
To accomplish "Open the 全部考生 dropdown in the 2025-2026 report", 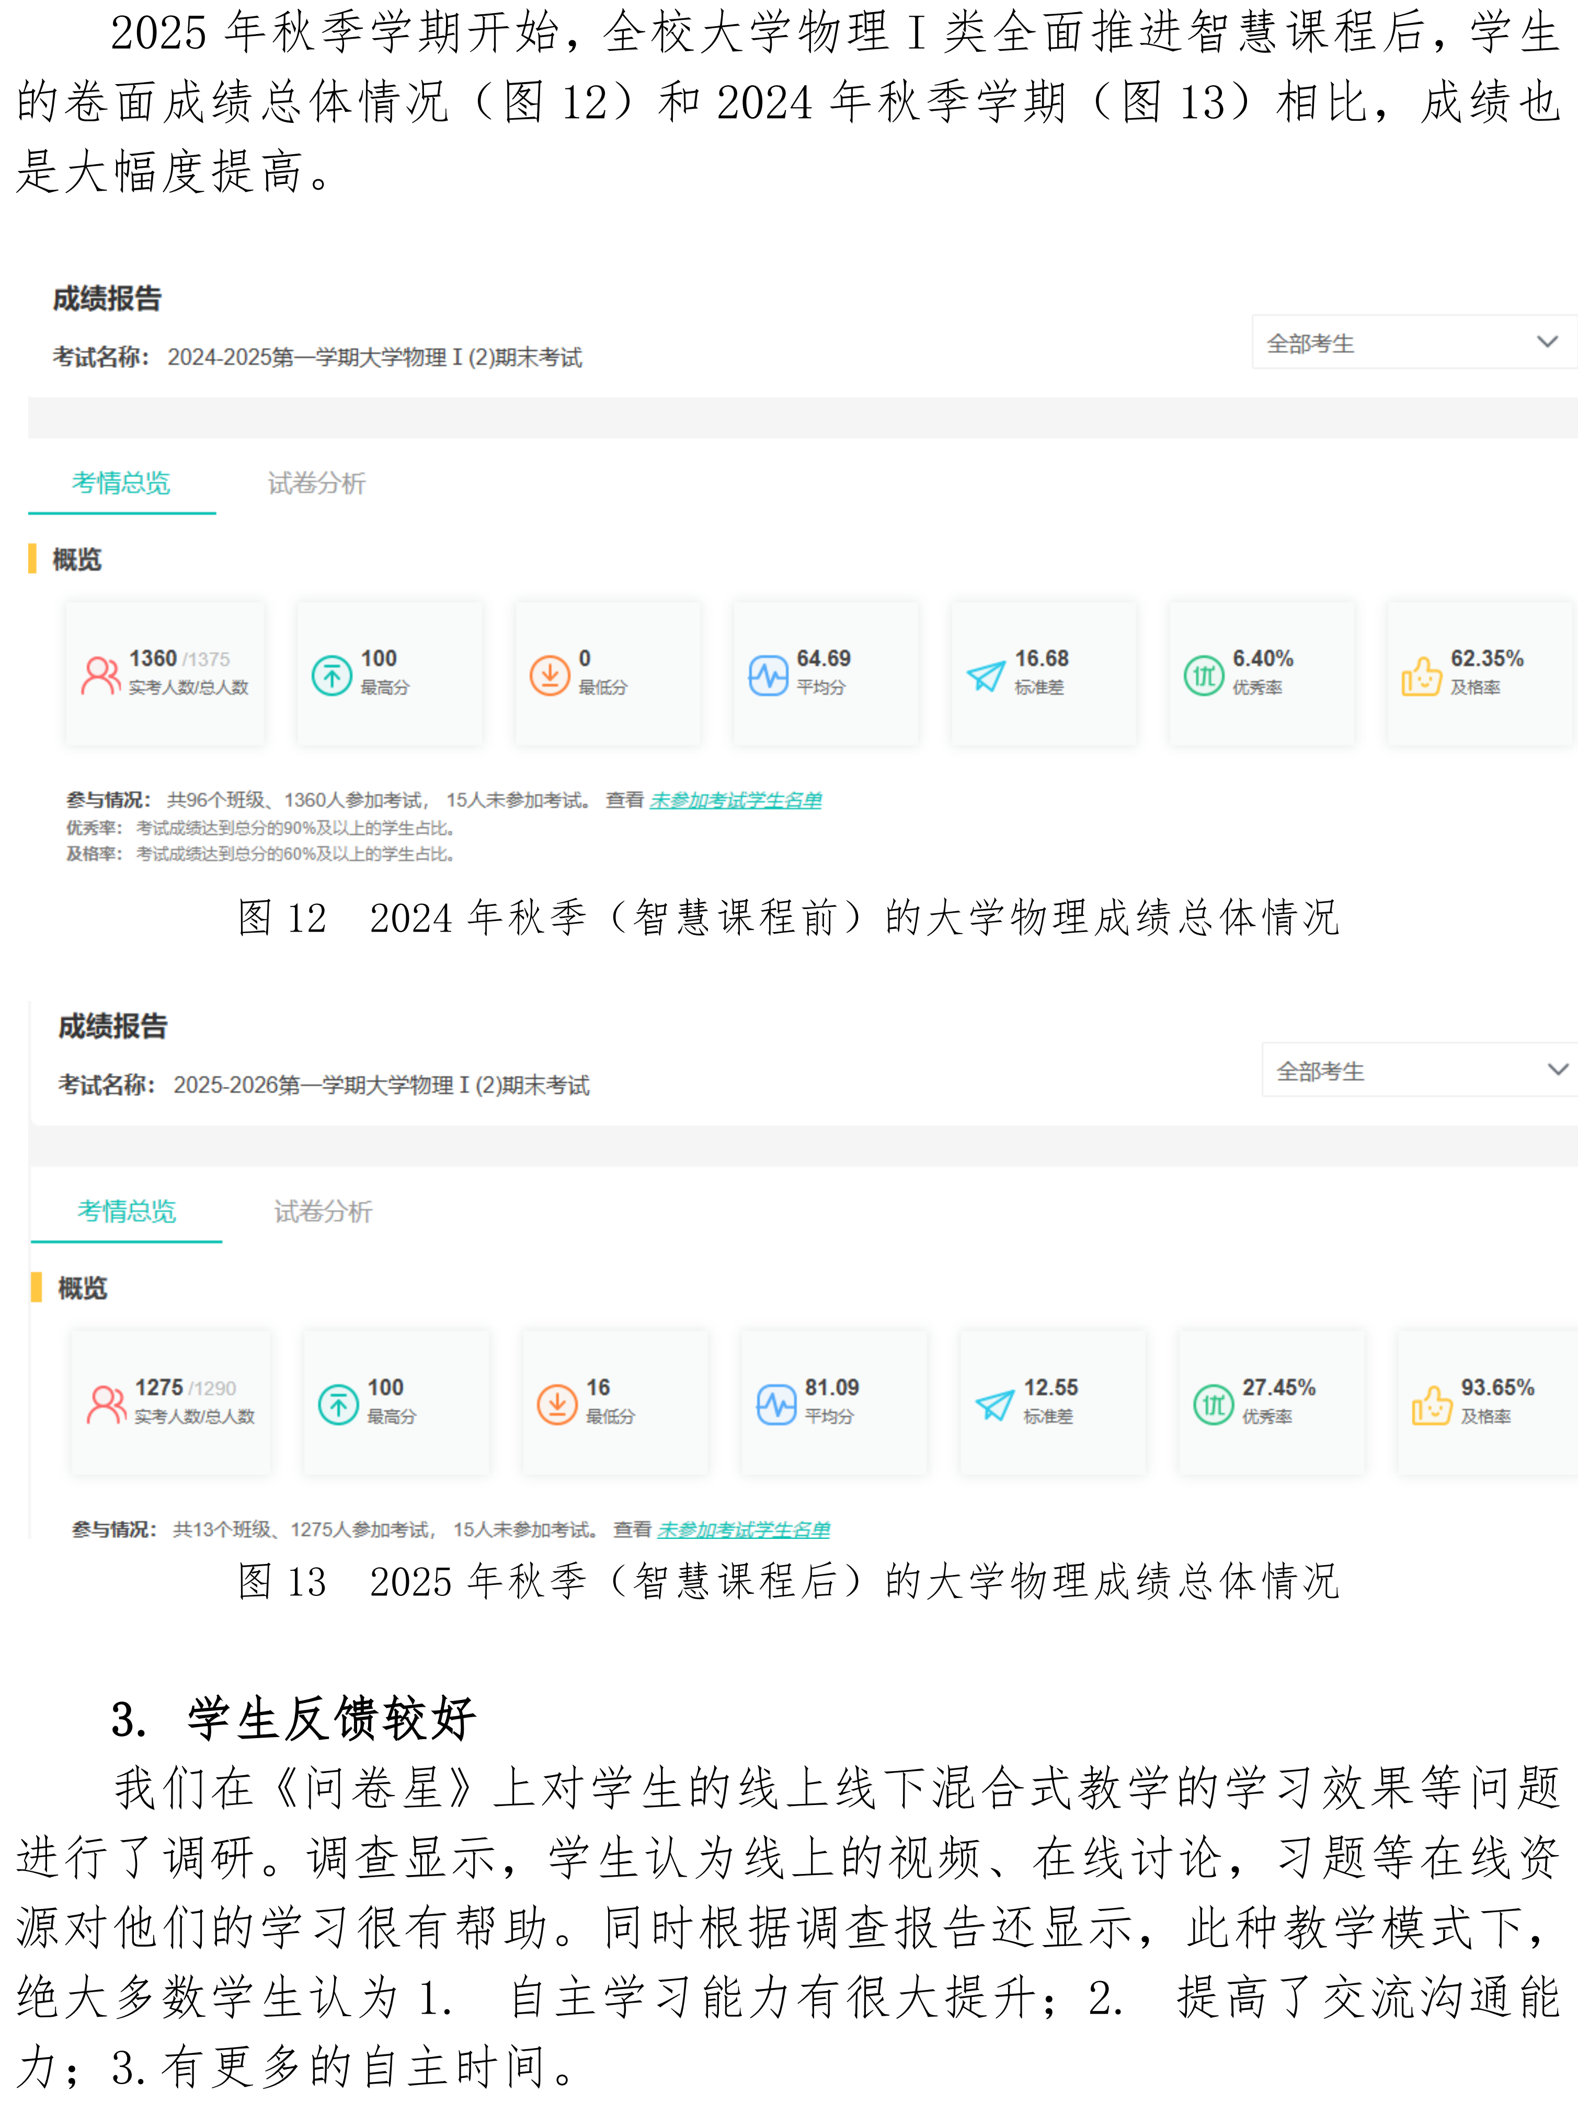I will pyautogui.click(x=1417, y=1070).
